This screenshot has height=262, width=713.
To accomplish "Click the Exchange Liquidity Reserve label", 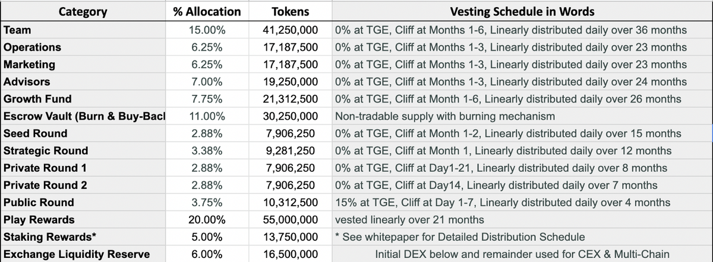I will tap(77, 255).
